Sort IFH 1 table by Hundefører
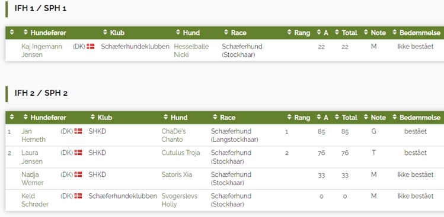Screen dimensions: 444x217 44,33
